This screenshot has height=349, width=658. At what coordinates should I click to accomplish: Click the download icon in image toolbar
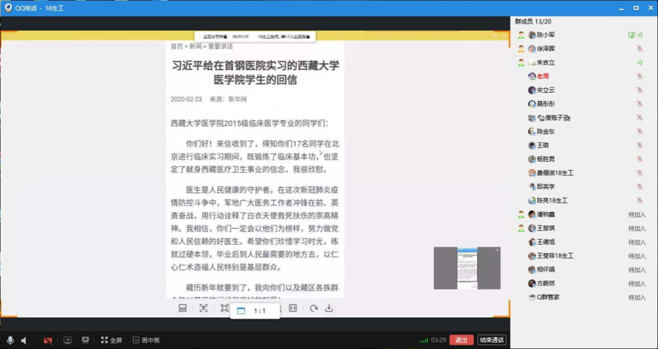click(329, 308)
